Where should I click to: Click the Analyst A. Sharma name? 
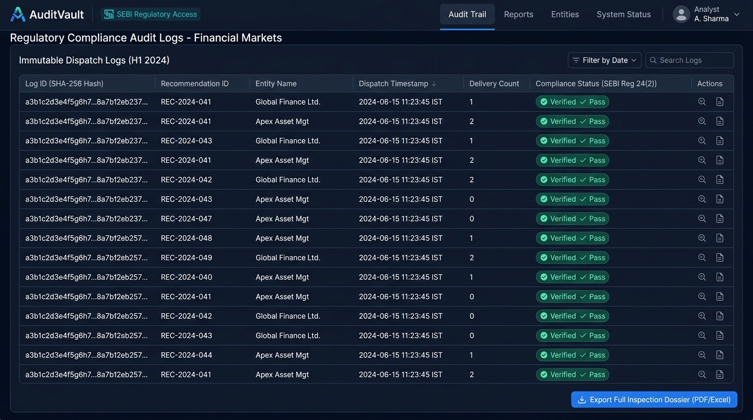[711, 14]
